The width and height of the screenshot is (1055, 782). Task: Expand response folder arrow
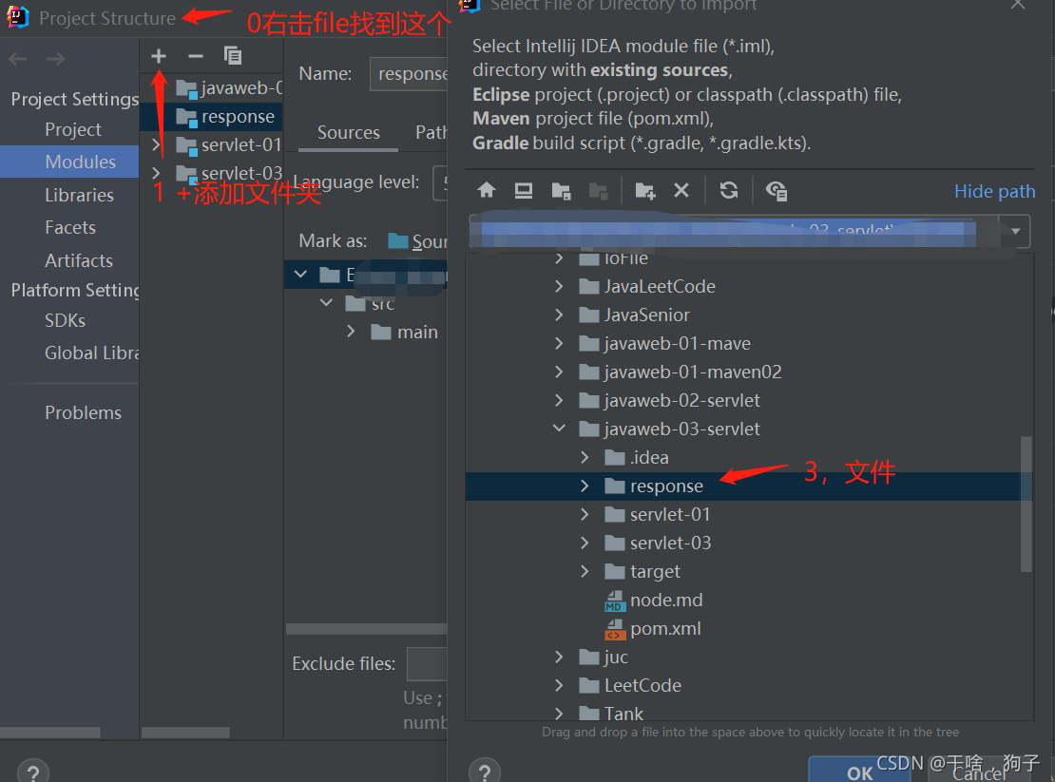(585, 486)
